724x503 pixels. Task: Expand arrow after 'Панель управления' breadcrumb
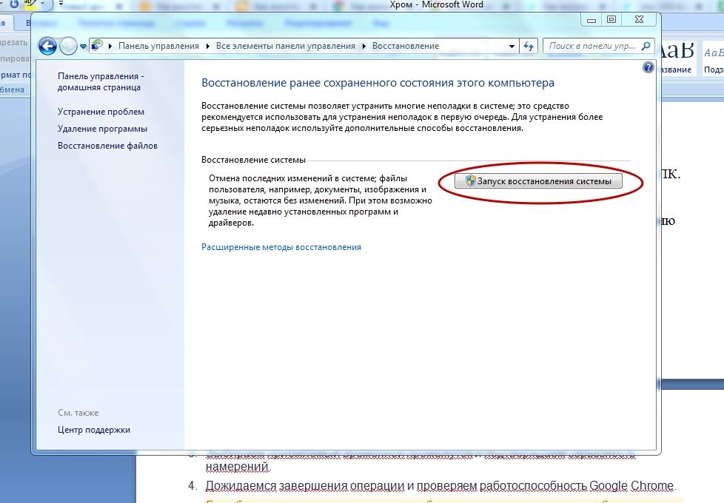point(207,46)
